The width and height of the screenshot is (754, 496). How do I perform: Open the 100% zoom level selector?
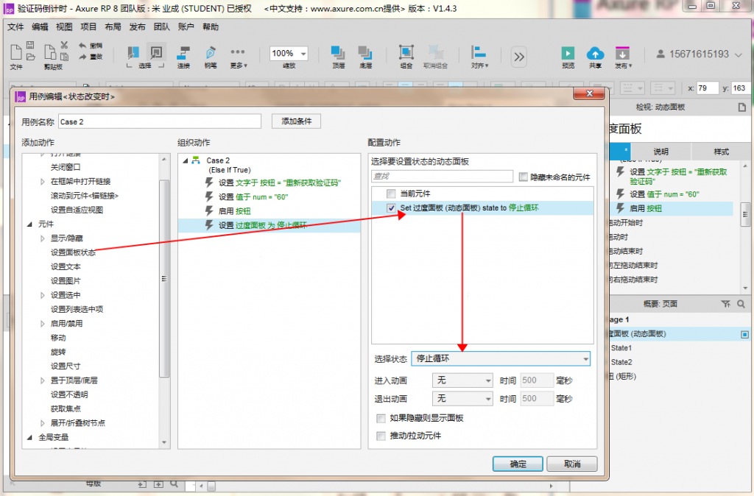click(289, 54)
